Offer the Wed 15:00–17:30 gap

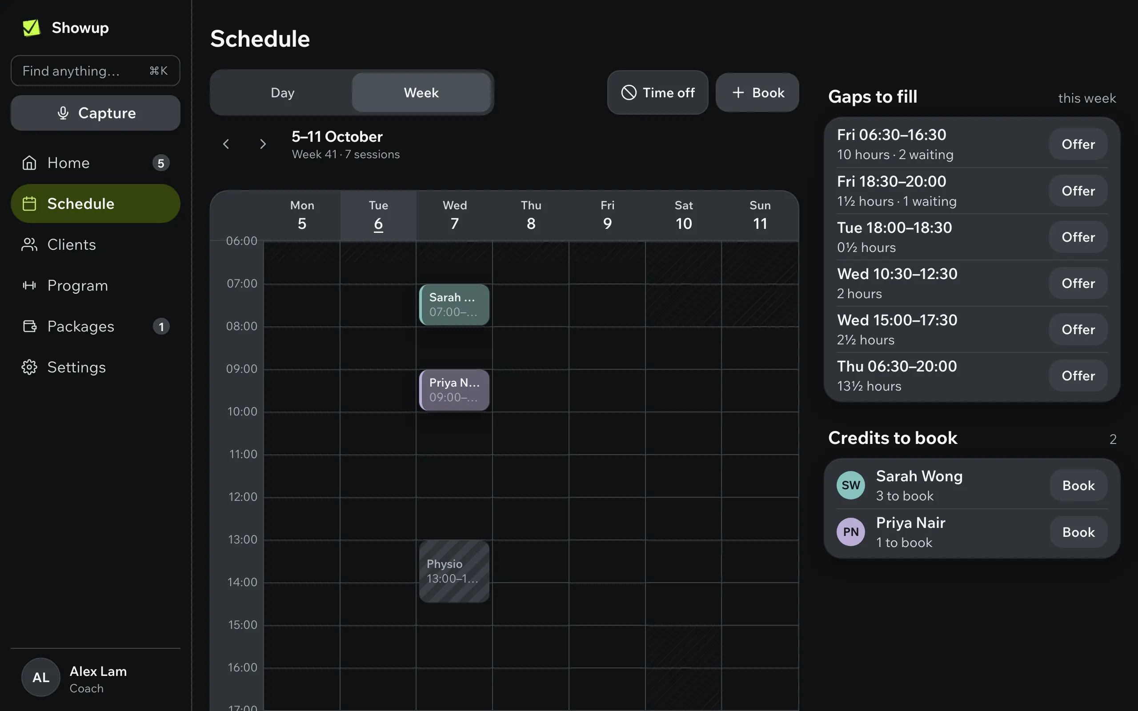(1078, 330)
